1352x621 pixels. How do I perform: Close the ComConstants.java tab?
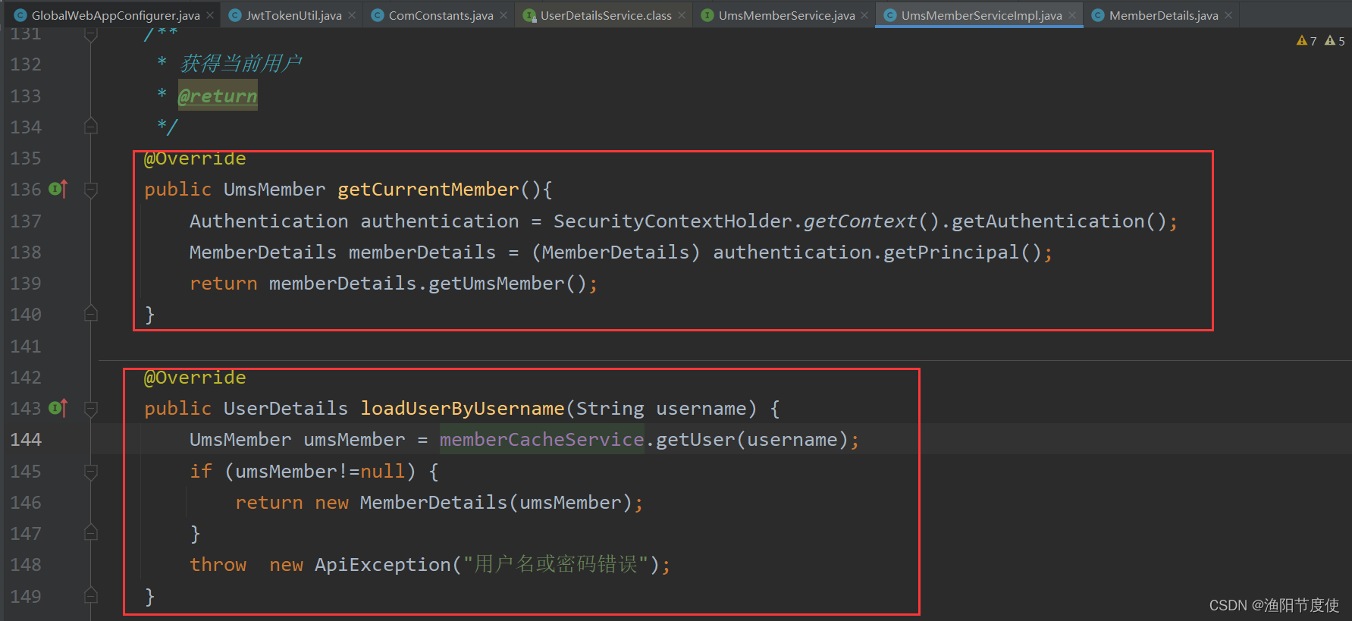point(503,15)
